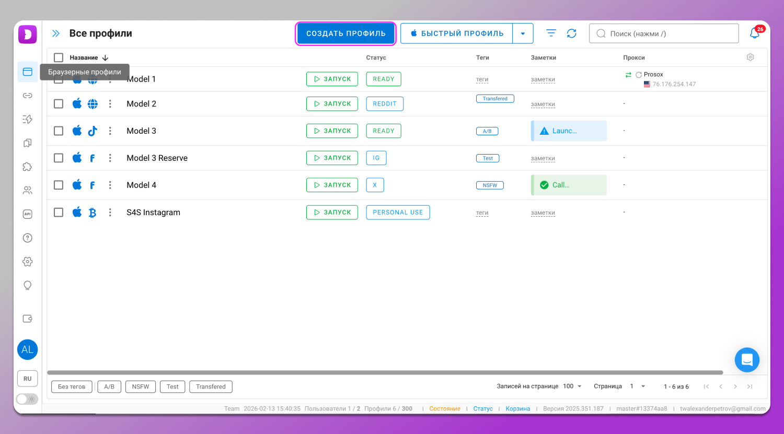
Task: Toggle the light/dark theme switch
Action: coord(27,399)
